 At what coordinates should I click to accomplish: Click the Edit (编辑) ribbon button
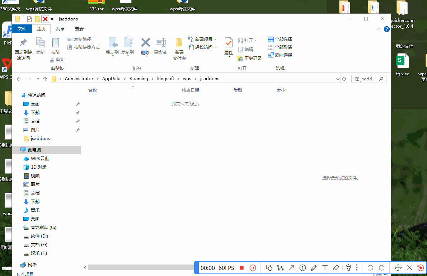pos(246,49)
